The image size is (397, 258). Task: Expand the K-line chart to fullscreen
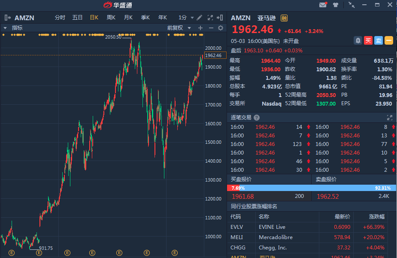[210, 18]
